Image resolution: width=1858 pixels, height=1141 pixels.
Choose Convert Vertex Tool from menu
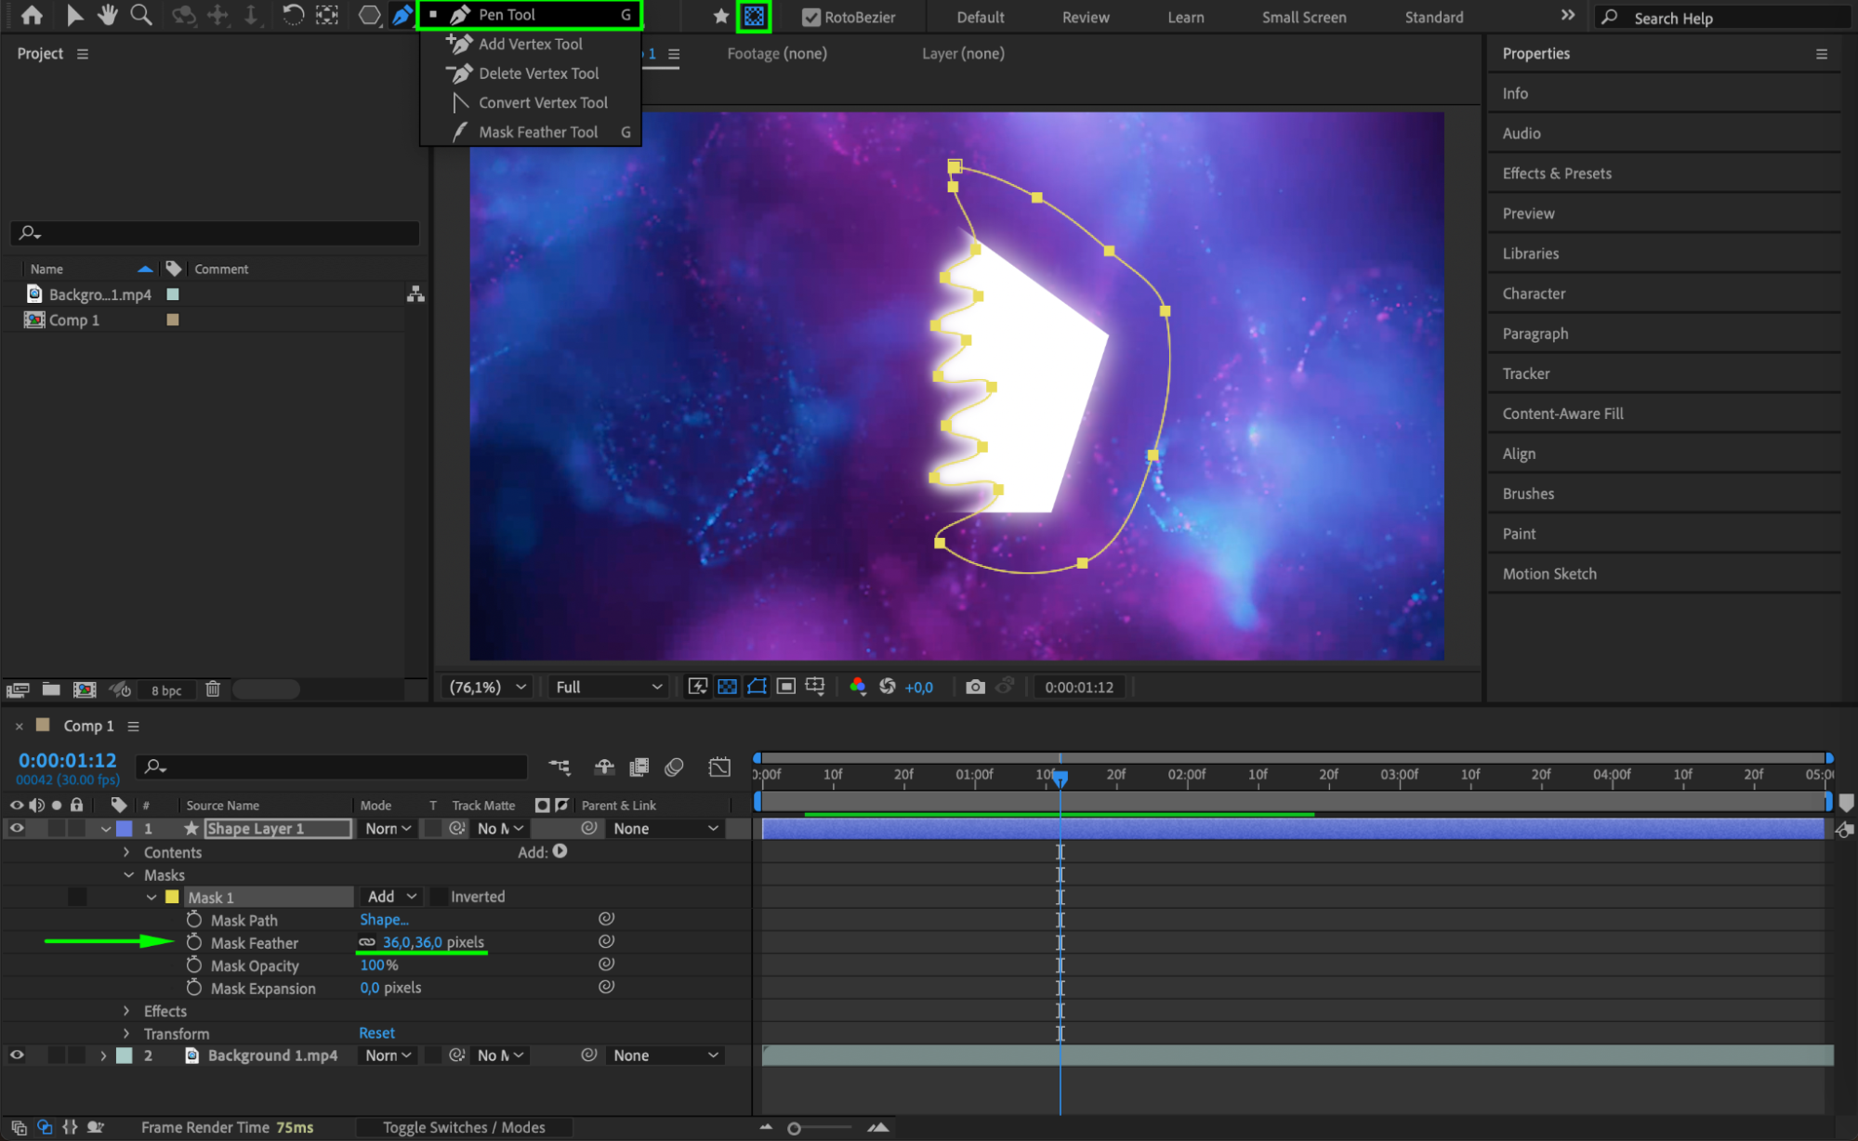(x=542, y=102)
